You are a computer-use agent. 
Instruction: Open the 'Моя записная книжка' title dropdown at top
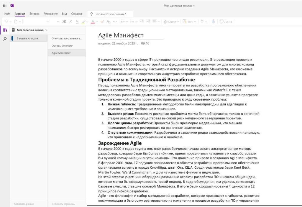(179, 6)
